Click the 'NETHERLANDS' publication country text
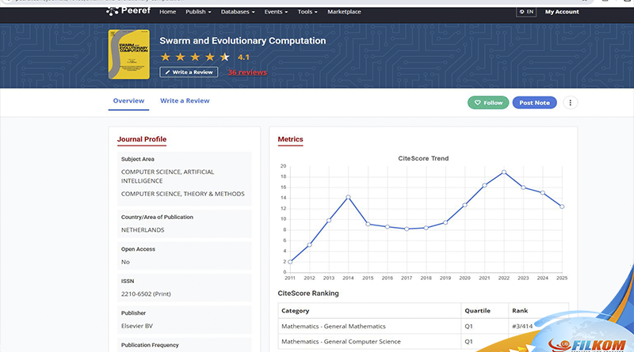Image resolution: width=634 pixels, height=352 pixels. [143, 230]
